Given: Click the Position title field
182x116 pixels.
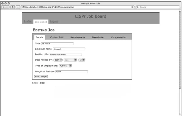Looking at the screenshot, I should (x=66, y=54).
